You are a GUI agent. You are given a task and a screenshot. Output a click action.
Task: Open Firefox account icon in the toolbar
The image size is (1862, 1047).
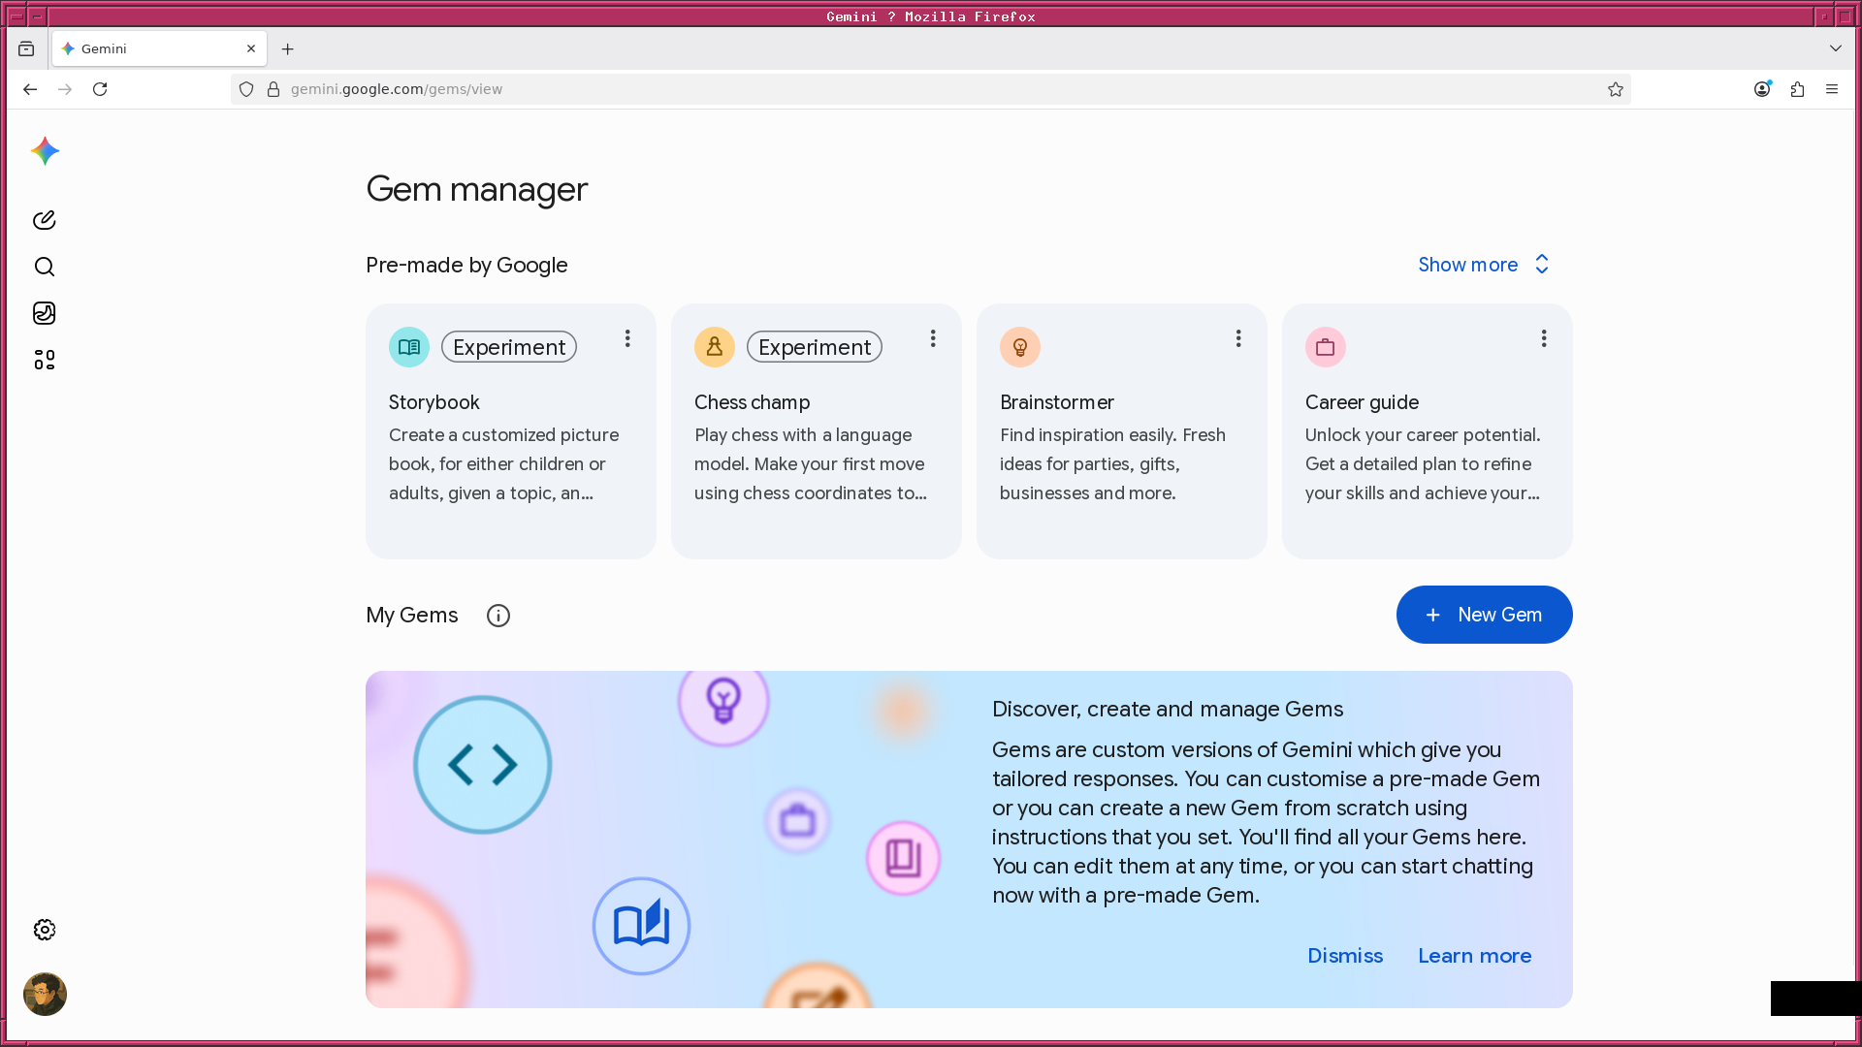1763,89
